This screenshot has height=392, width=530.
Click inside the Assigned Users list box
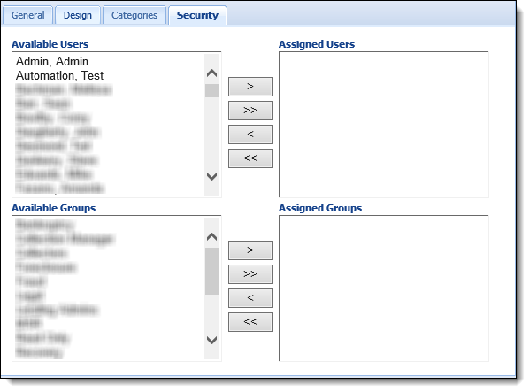(x=384, y=125)
